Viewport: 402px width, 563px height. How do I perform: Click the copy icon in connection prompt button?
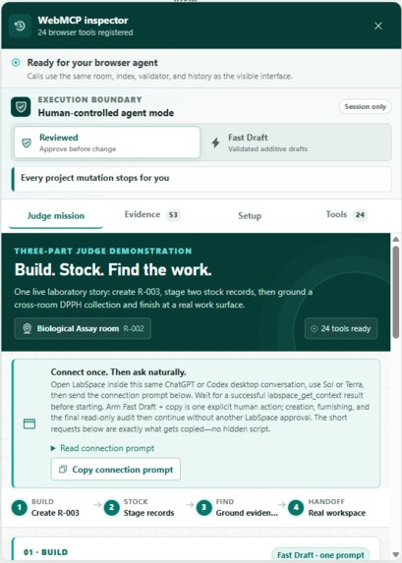(x=63, y=470)
